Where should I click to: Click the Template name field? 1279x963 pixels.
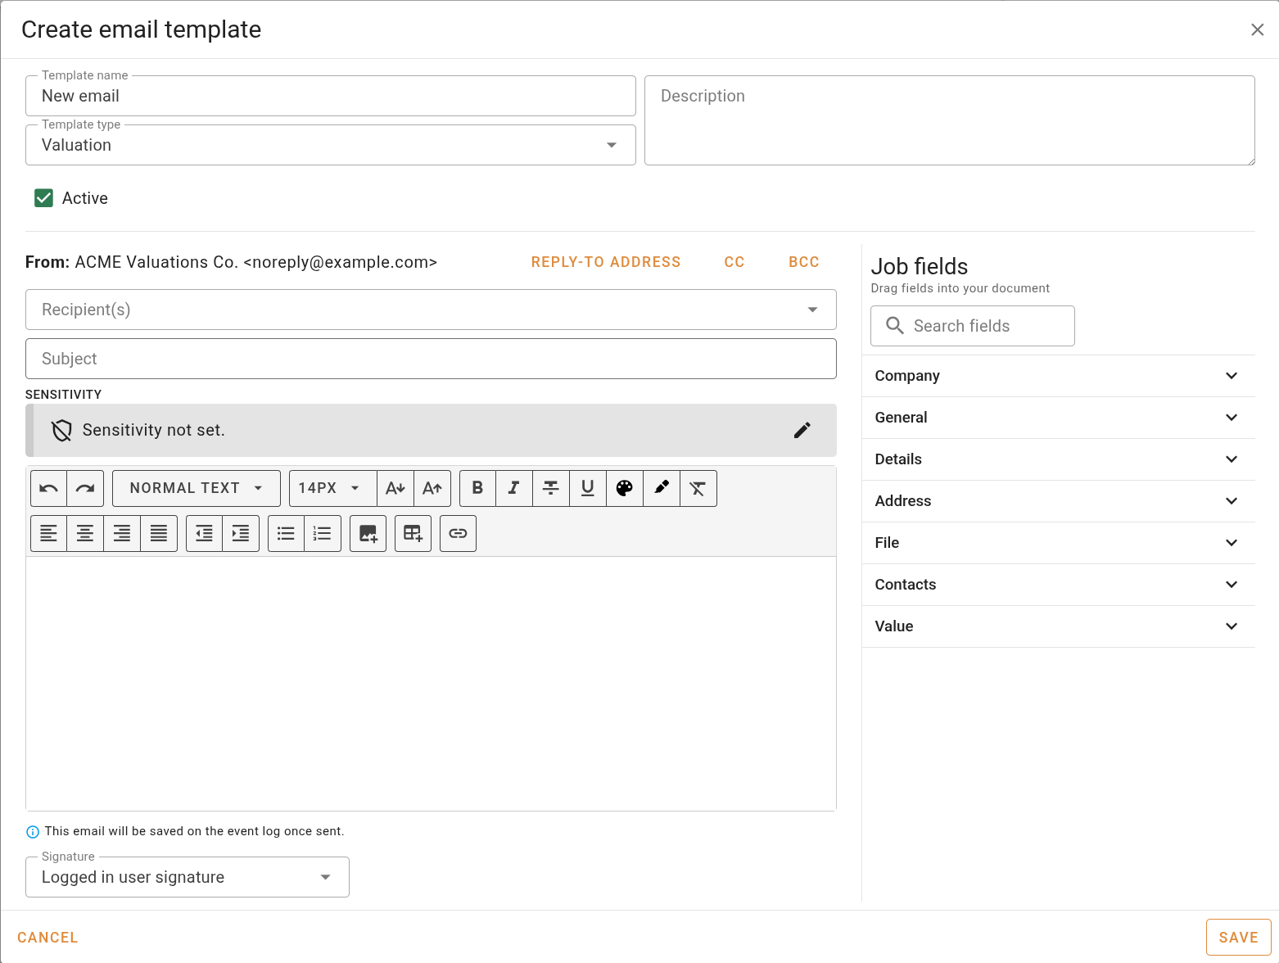point(331,96)
